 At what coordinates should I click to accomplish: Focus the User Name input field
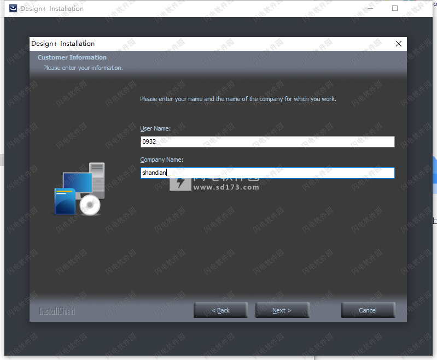coord(267,141)
